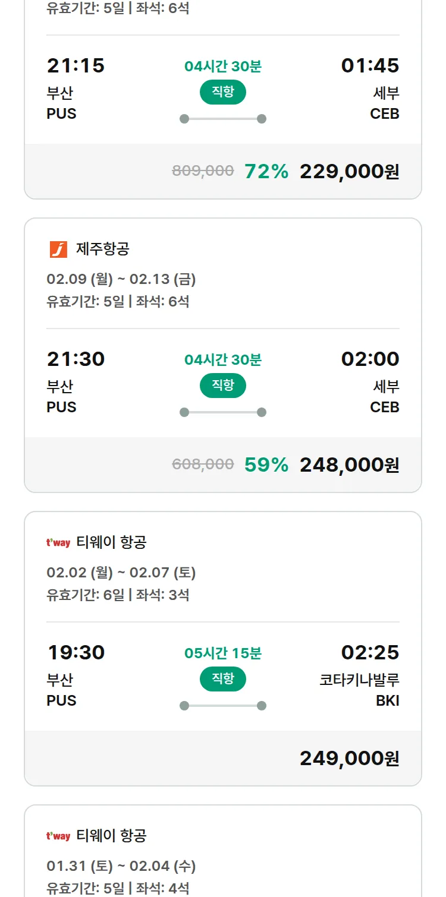
Task: Click the t'way logo on the 01.31 departure card
Action: pos(58,836)
